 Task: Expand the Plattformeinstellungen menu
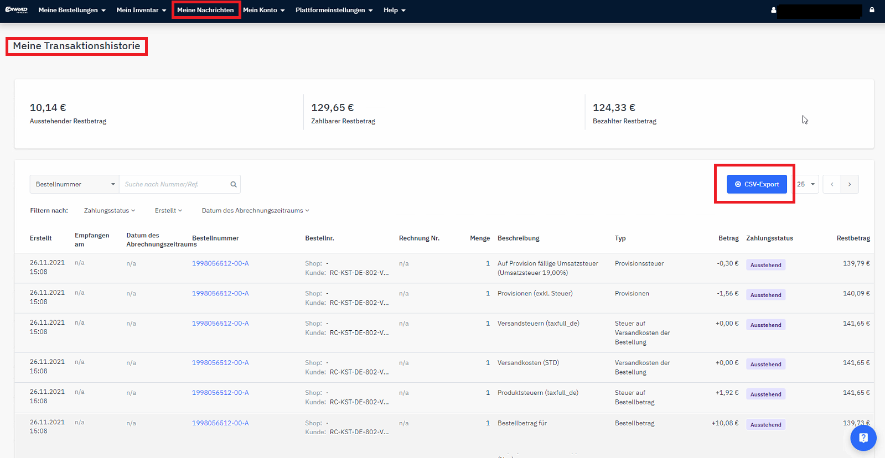click(334, 10)
